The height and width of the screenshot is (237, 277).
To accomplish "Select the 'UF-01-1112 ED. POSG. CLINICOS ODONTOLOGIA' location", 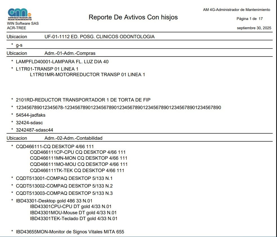I will click(99, 37).
